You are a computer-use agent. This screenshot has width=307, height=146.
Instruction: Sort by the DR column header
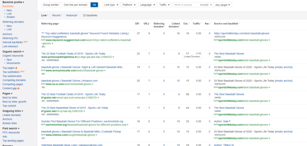[137, 24]
